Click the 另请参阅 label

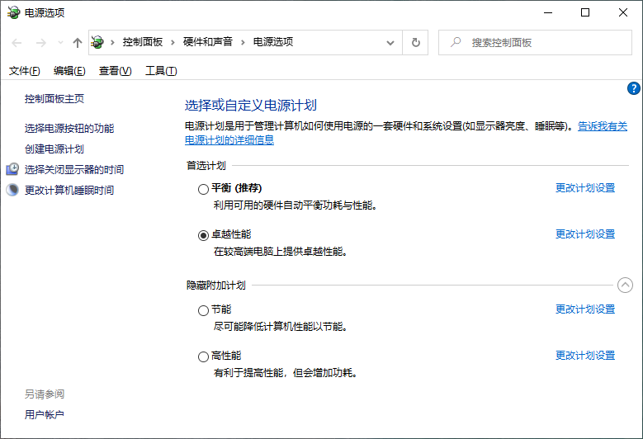point(45,394)
